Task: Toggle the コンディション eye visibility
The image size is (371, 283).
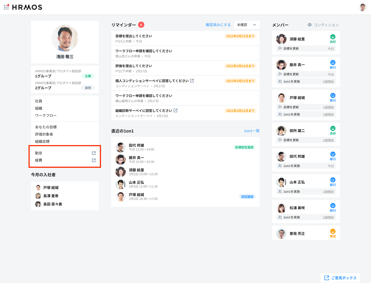Action: click(x=310, y=25)
